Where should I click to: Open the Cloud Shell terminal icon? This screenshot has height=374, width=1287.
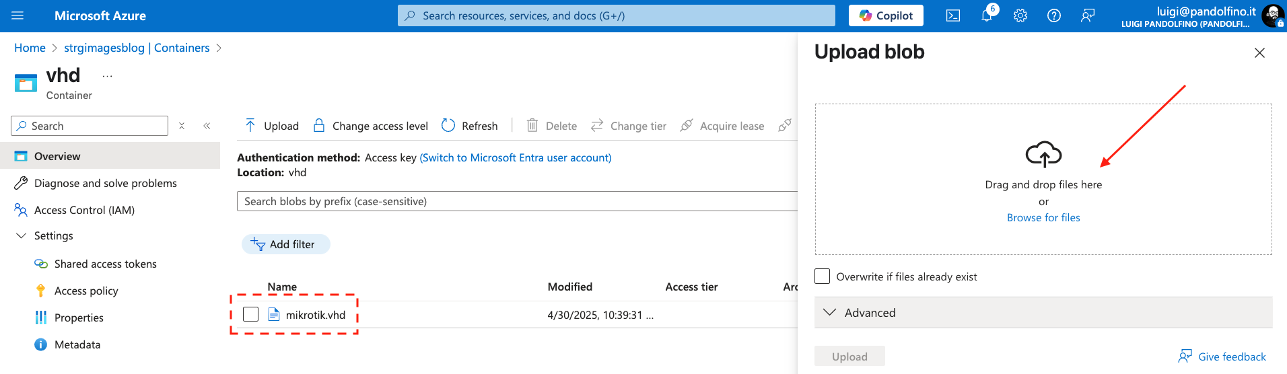click(x=952, y=15)
